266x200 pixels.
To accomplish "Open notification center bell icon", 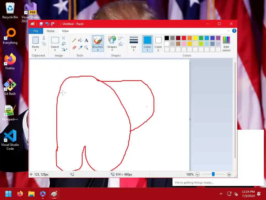I will click(x=259, y=194).
